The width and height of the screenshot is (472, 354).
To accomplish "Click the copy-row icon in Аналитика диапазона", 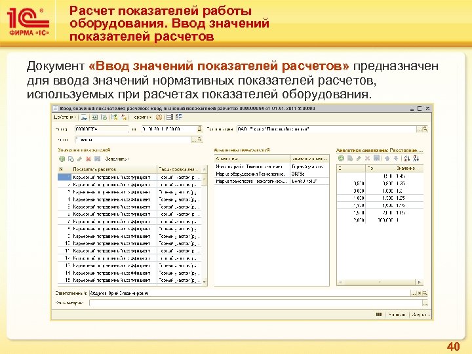I will pyautogui.click(x=350, y=159).
